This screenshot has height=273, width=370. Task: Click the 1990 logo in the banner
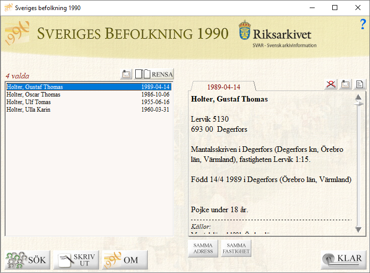point(17,33)
